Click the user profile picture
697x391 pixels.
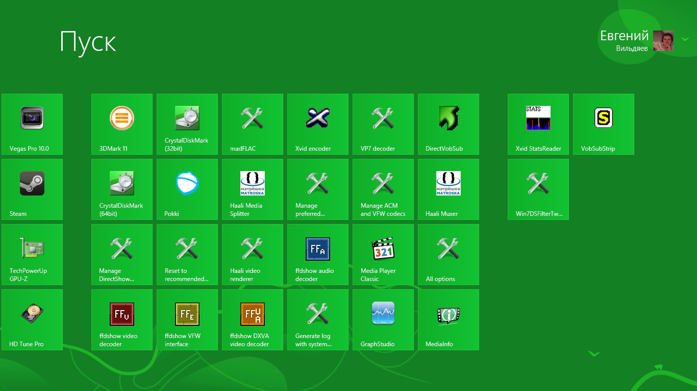[x=663, y=41]
